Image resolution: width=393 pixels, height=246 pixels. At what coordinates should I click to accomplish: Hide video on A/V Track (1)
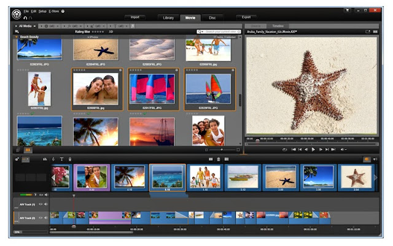click(x=41, y=204)
